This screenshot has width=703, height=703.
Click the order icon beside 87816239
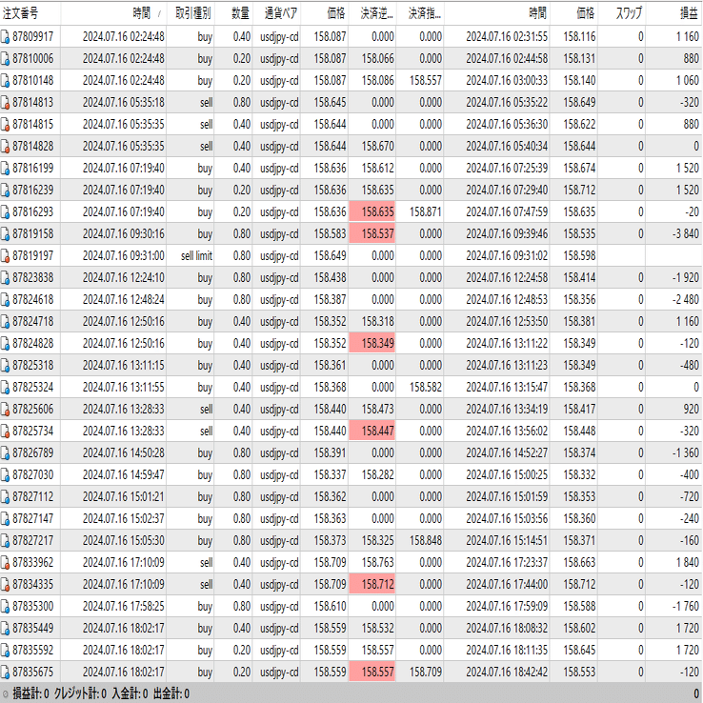(5, 191)
